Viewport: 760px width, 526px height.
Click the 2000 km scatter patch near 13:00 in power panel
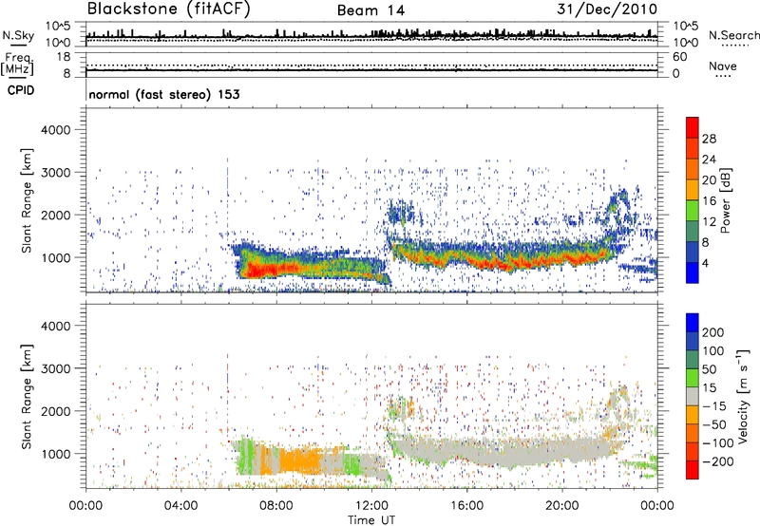[x=400, y=212]
